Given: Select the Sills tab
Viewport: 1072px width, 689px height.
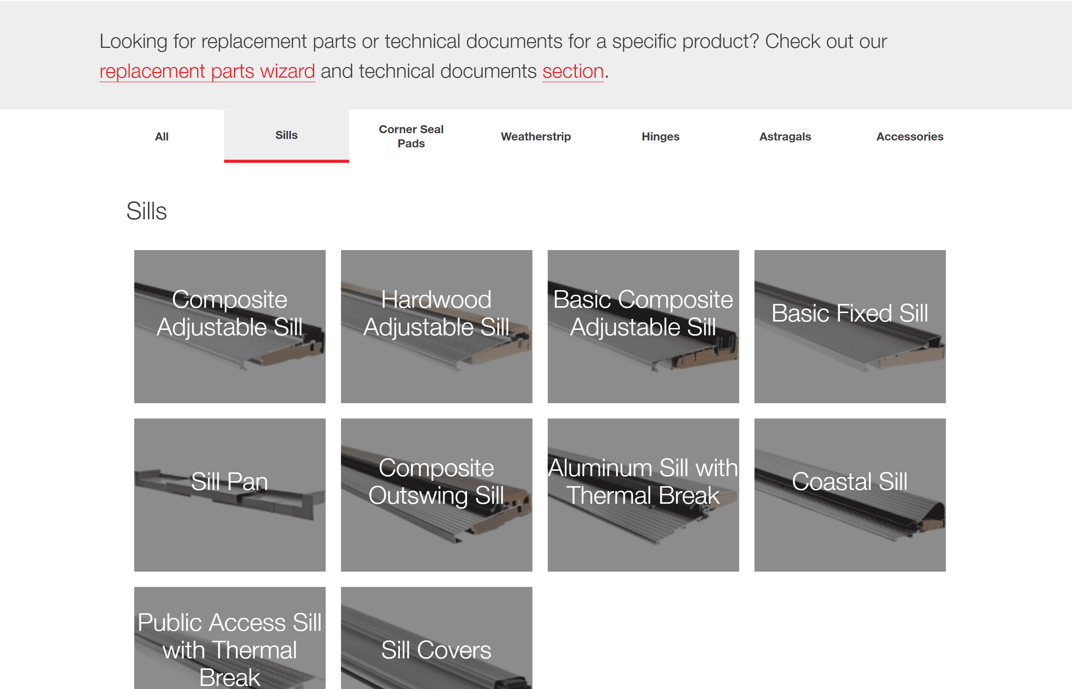Looking at the screenshot, I should click(x=286, y=135).
